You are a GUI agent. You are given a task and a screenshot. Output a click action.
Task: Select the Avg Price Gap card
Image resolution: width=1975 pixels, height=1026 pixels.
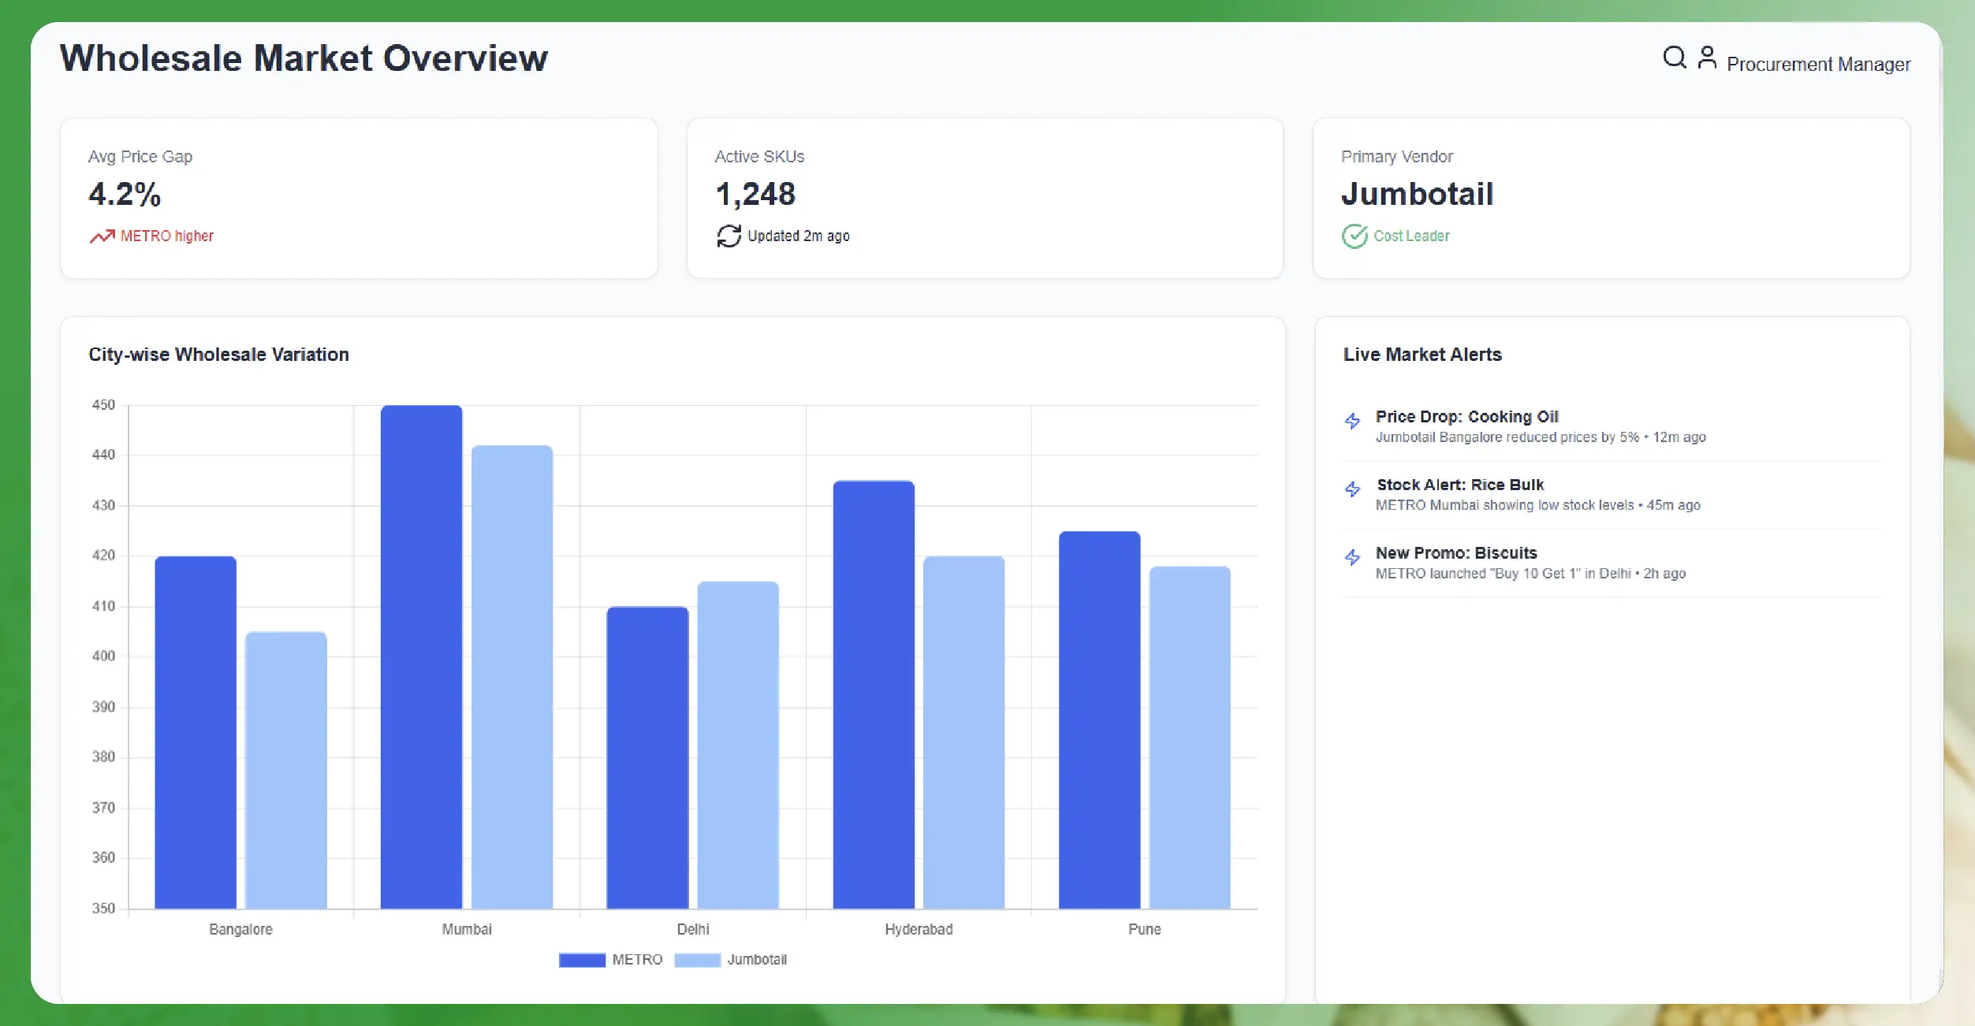359,198
